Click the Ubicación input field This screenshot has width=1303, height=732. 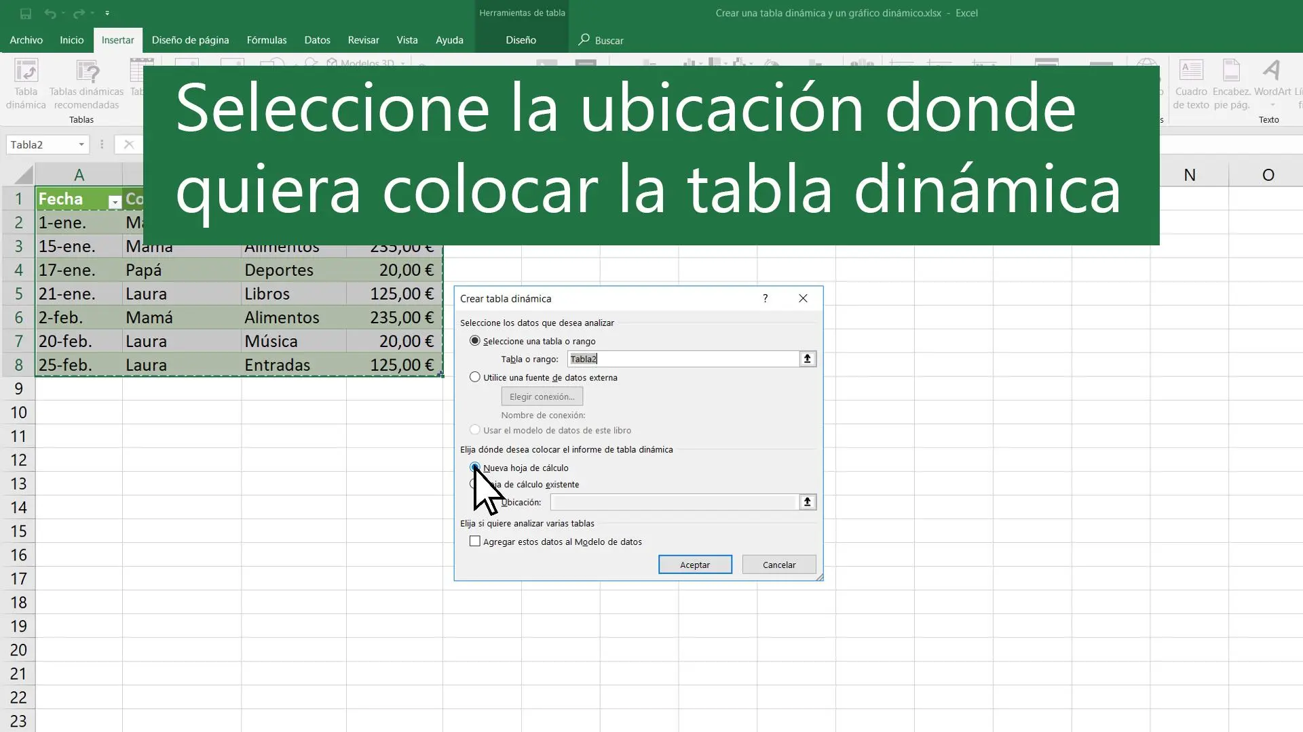(674, 502)
